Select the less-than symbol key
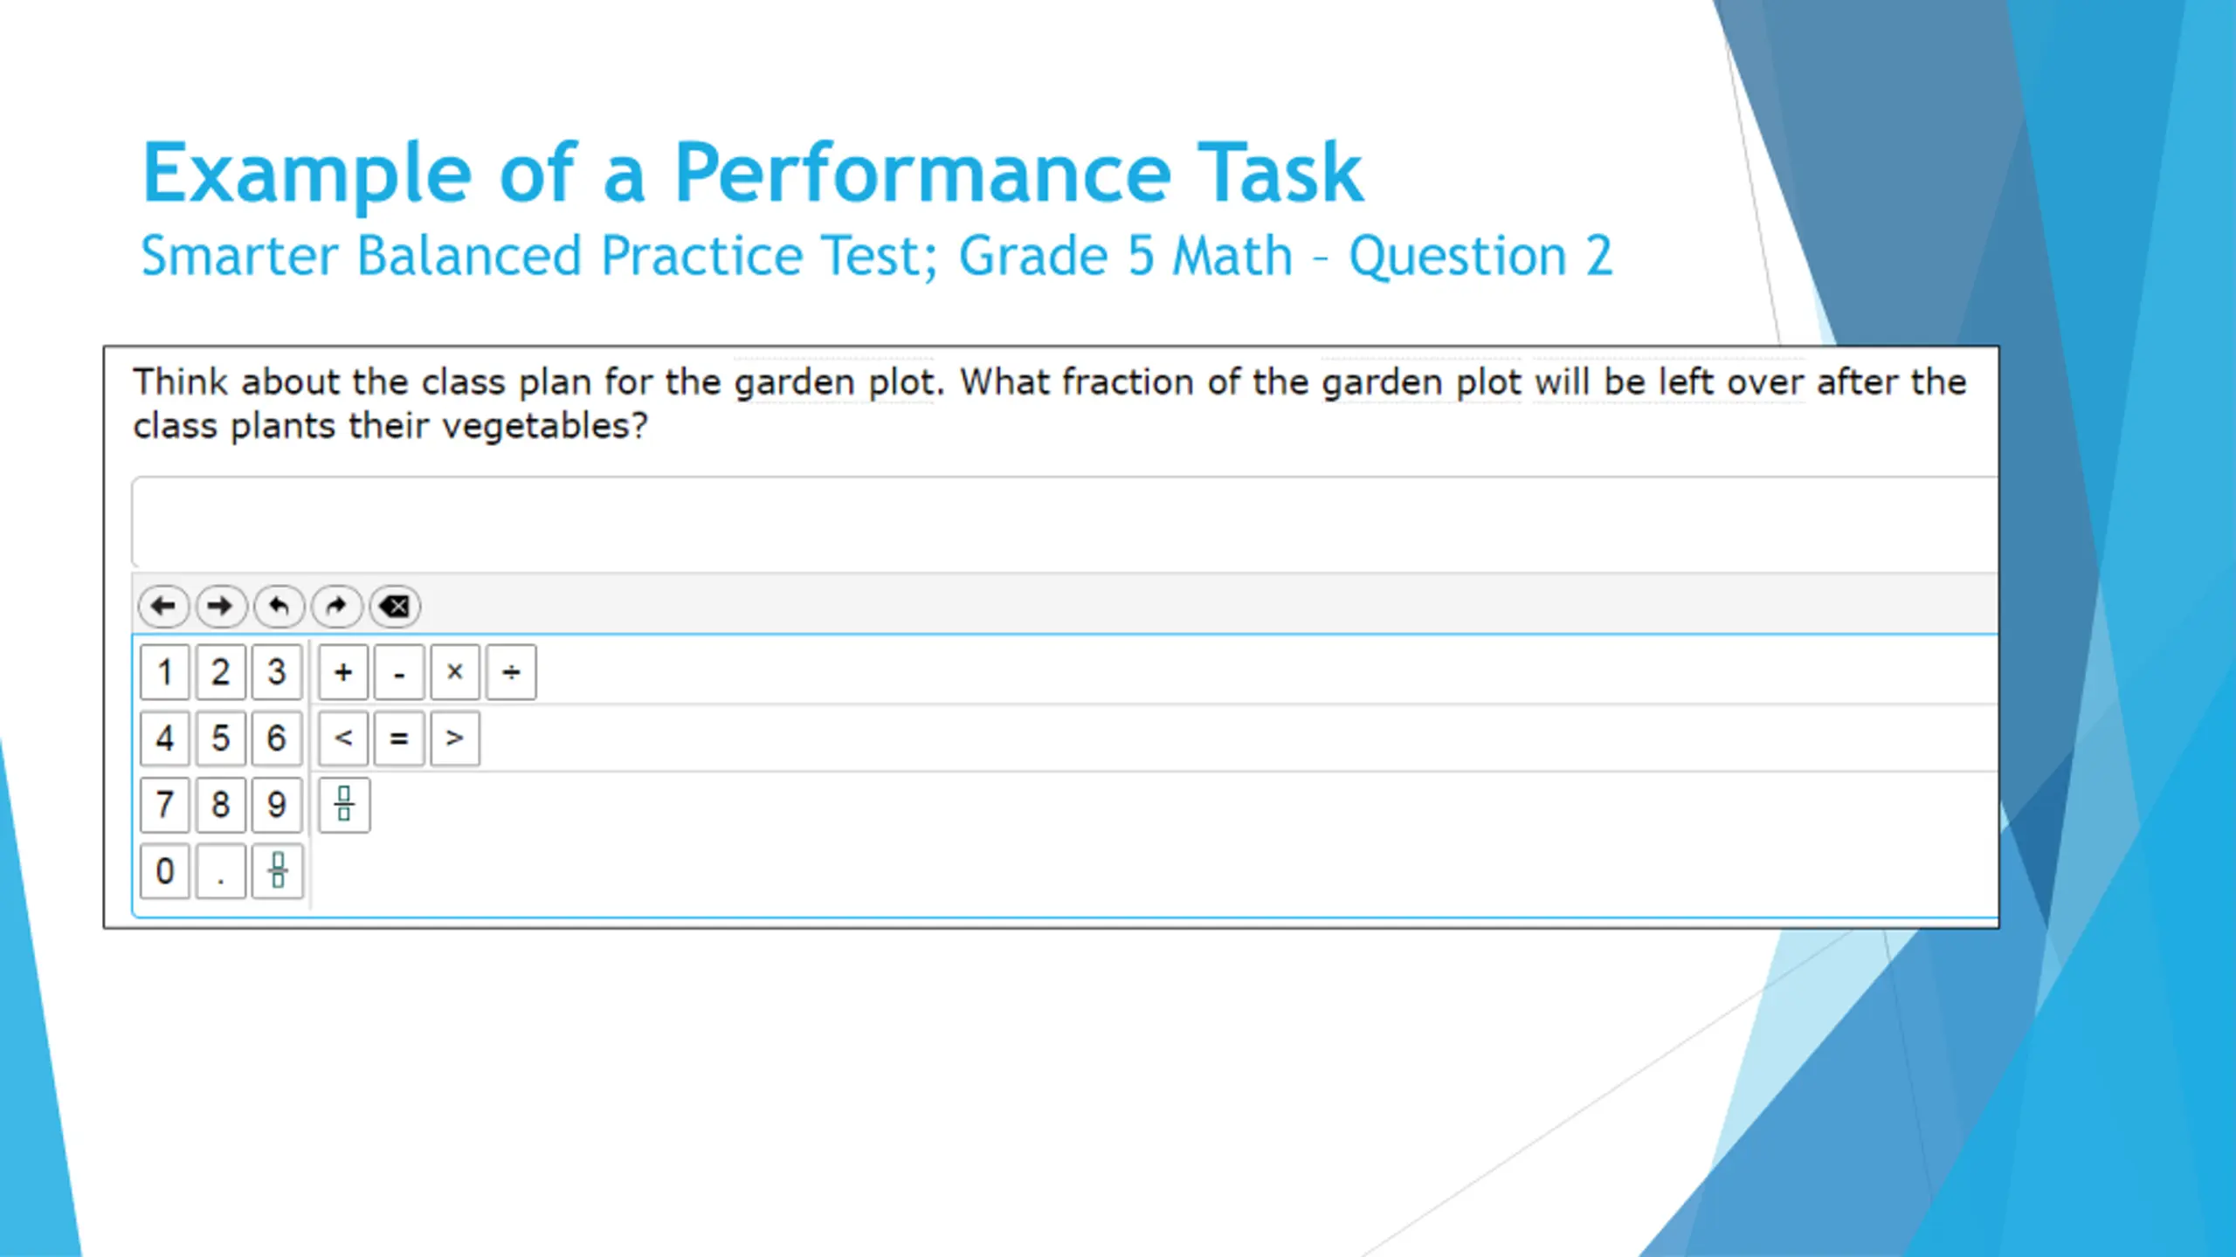This screenshot has height=1257, width=2236. 343,738
